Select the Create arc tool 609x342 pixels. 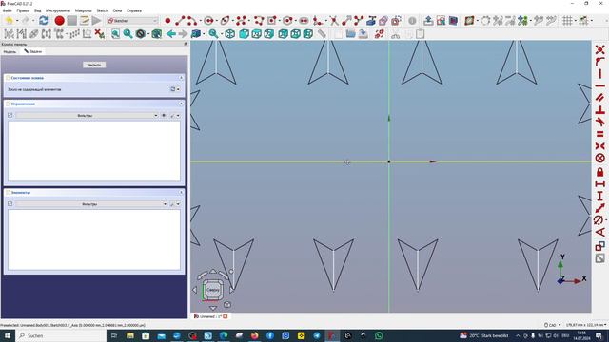[192, 21]
